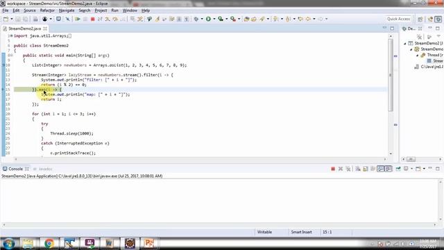Click Remove Launch X icon in console
Image resolution: width=444 pixels, height=250 pixels.
tap(341, 169)
